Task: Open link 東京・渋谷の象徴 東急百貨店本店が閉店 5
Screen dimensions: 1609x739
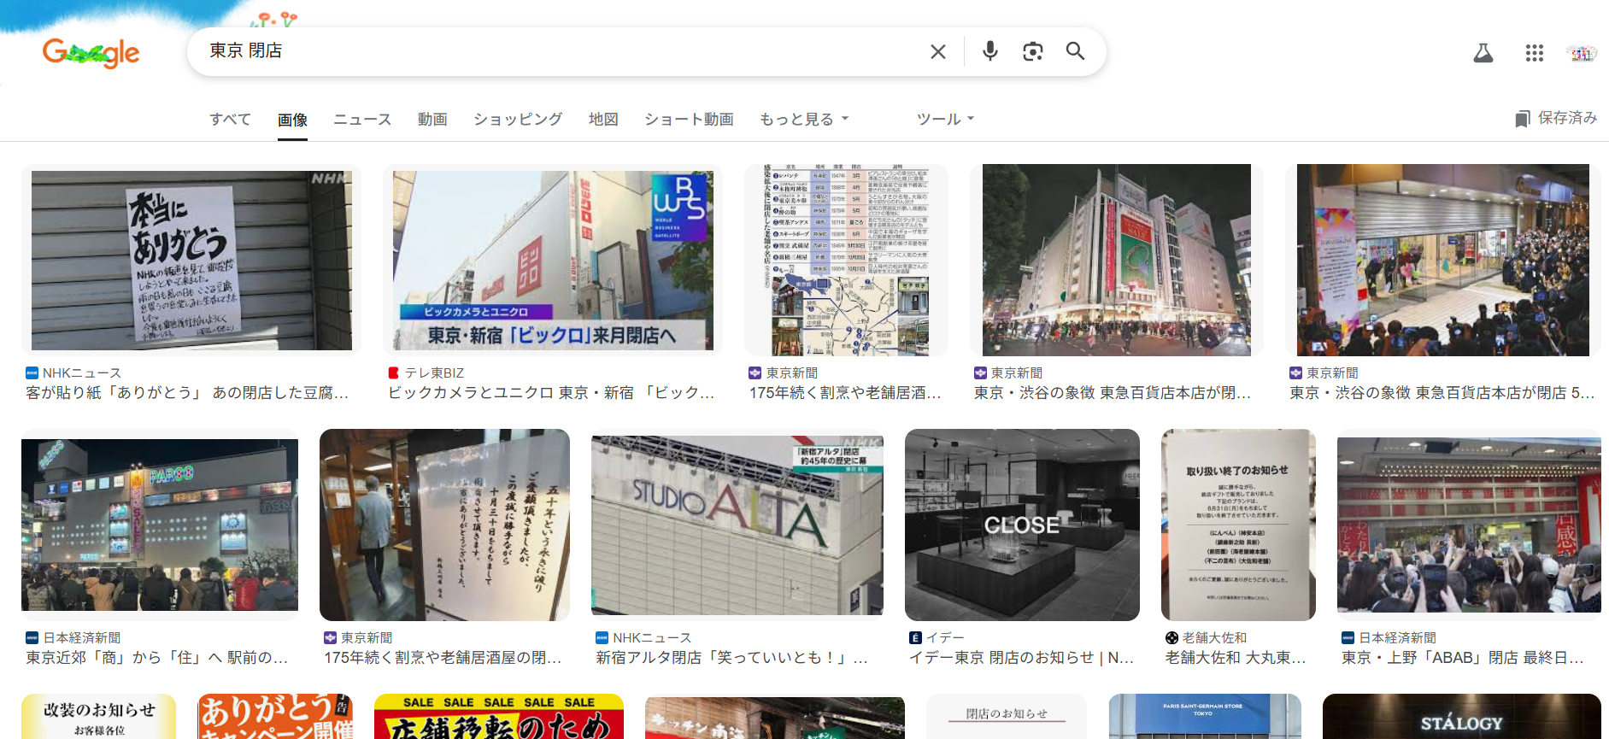Action: point(1442,393)
